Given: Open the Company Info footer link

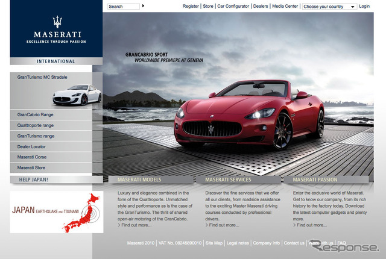Looking at the screenshot, I should coord(267,243).
